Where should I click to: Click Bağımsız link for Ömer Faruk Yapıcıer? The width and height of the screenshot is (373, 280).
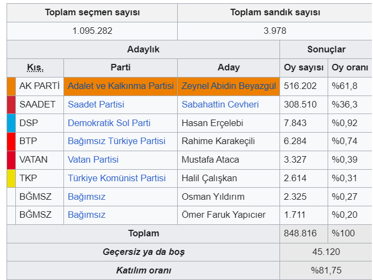point(86,215)
